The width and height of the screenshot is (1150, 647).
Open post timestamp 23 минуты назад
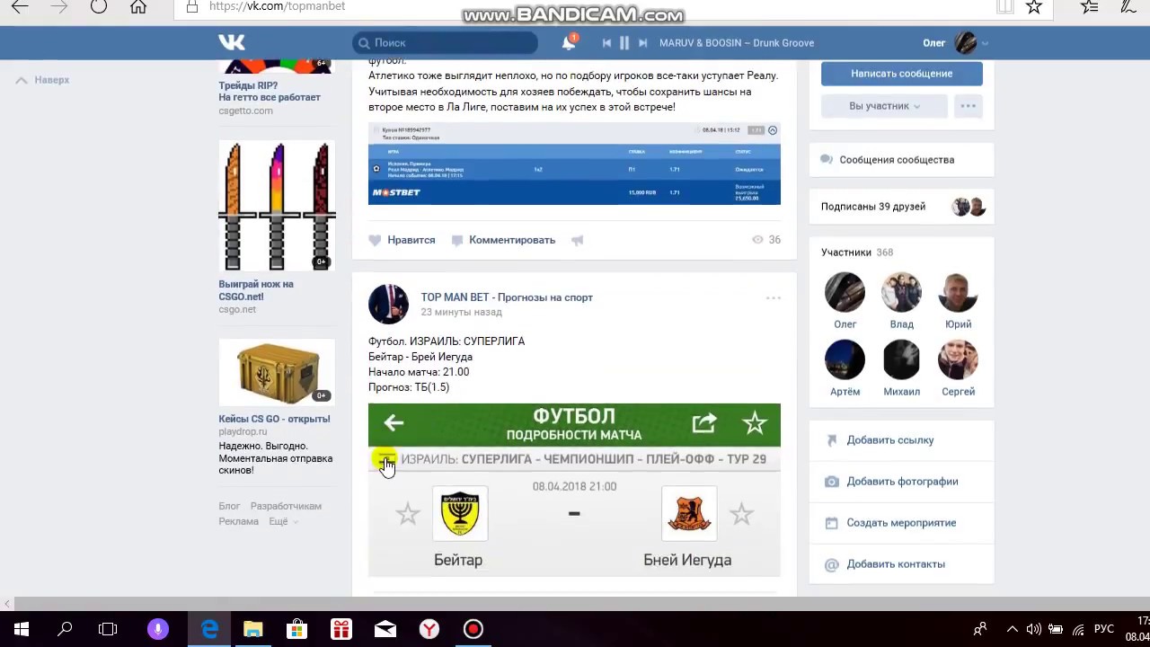tap(461, 312)
